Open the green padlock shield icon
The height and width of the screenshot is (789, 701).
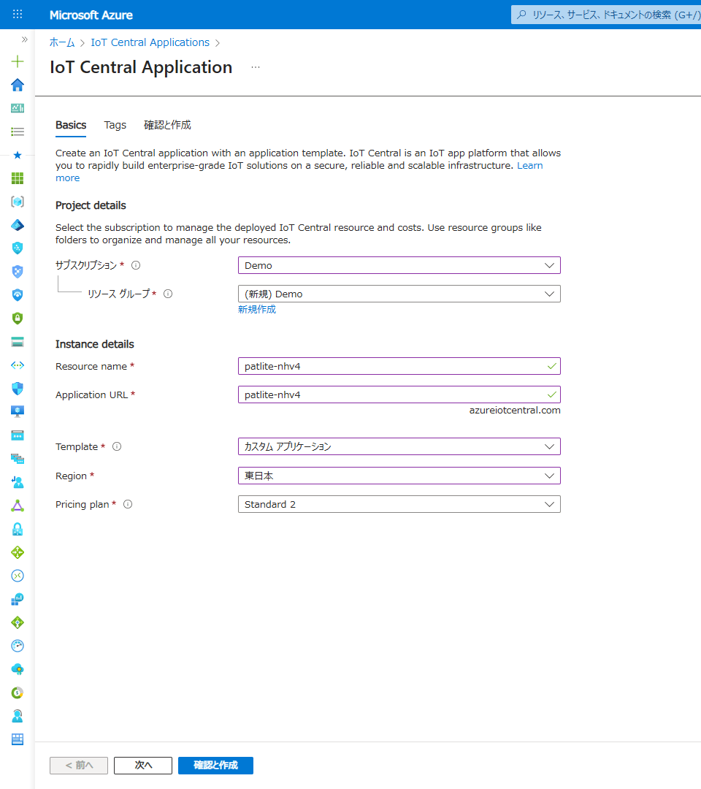(x=18, y=318)
